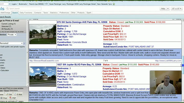184x103 pixels.
Task: Click the Santo Domingo house photo thumbnail
Action: [x=43, y=34]
